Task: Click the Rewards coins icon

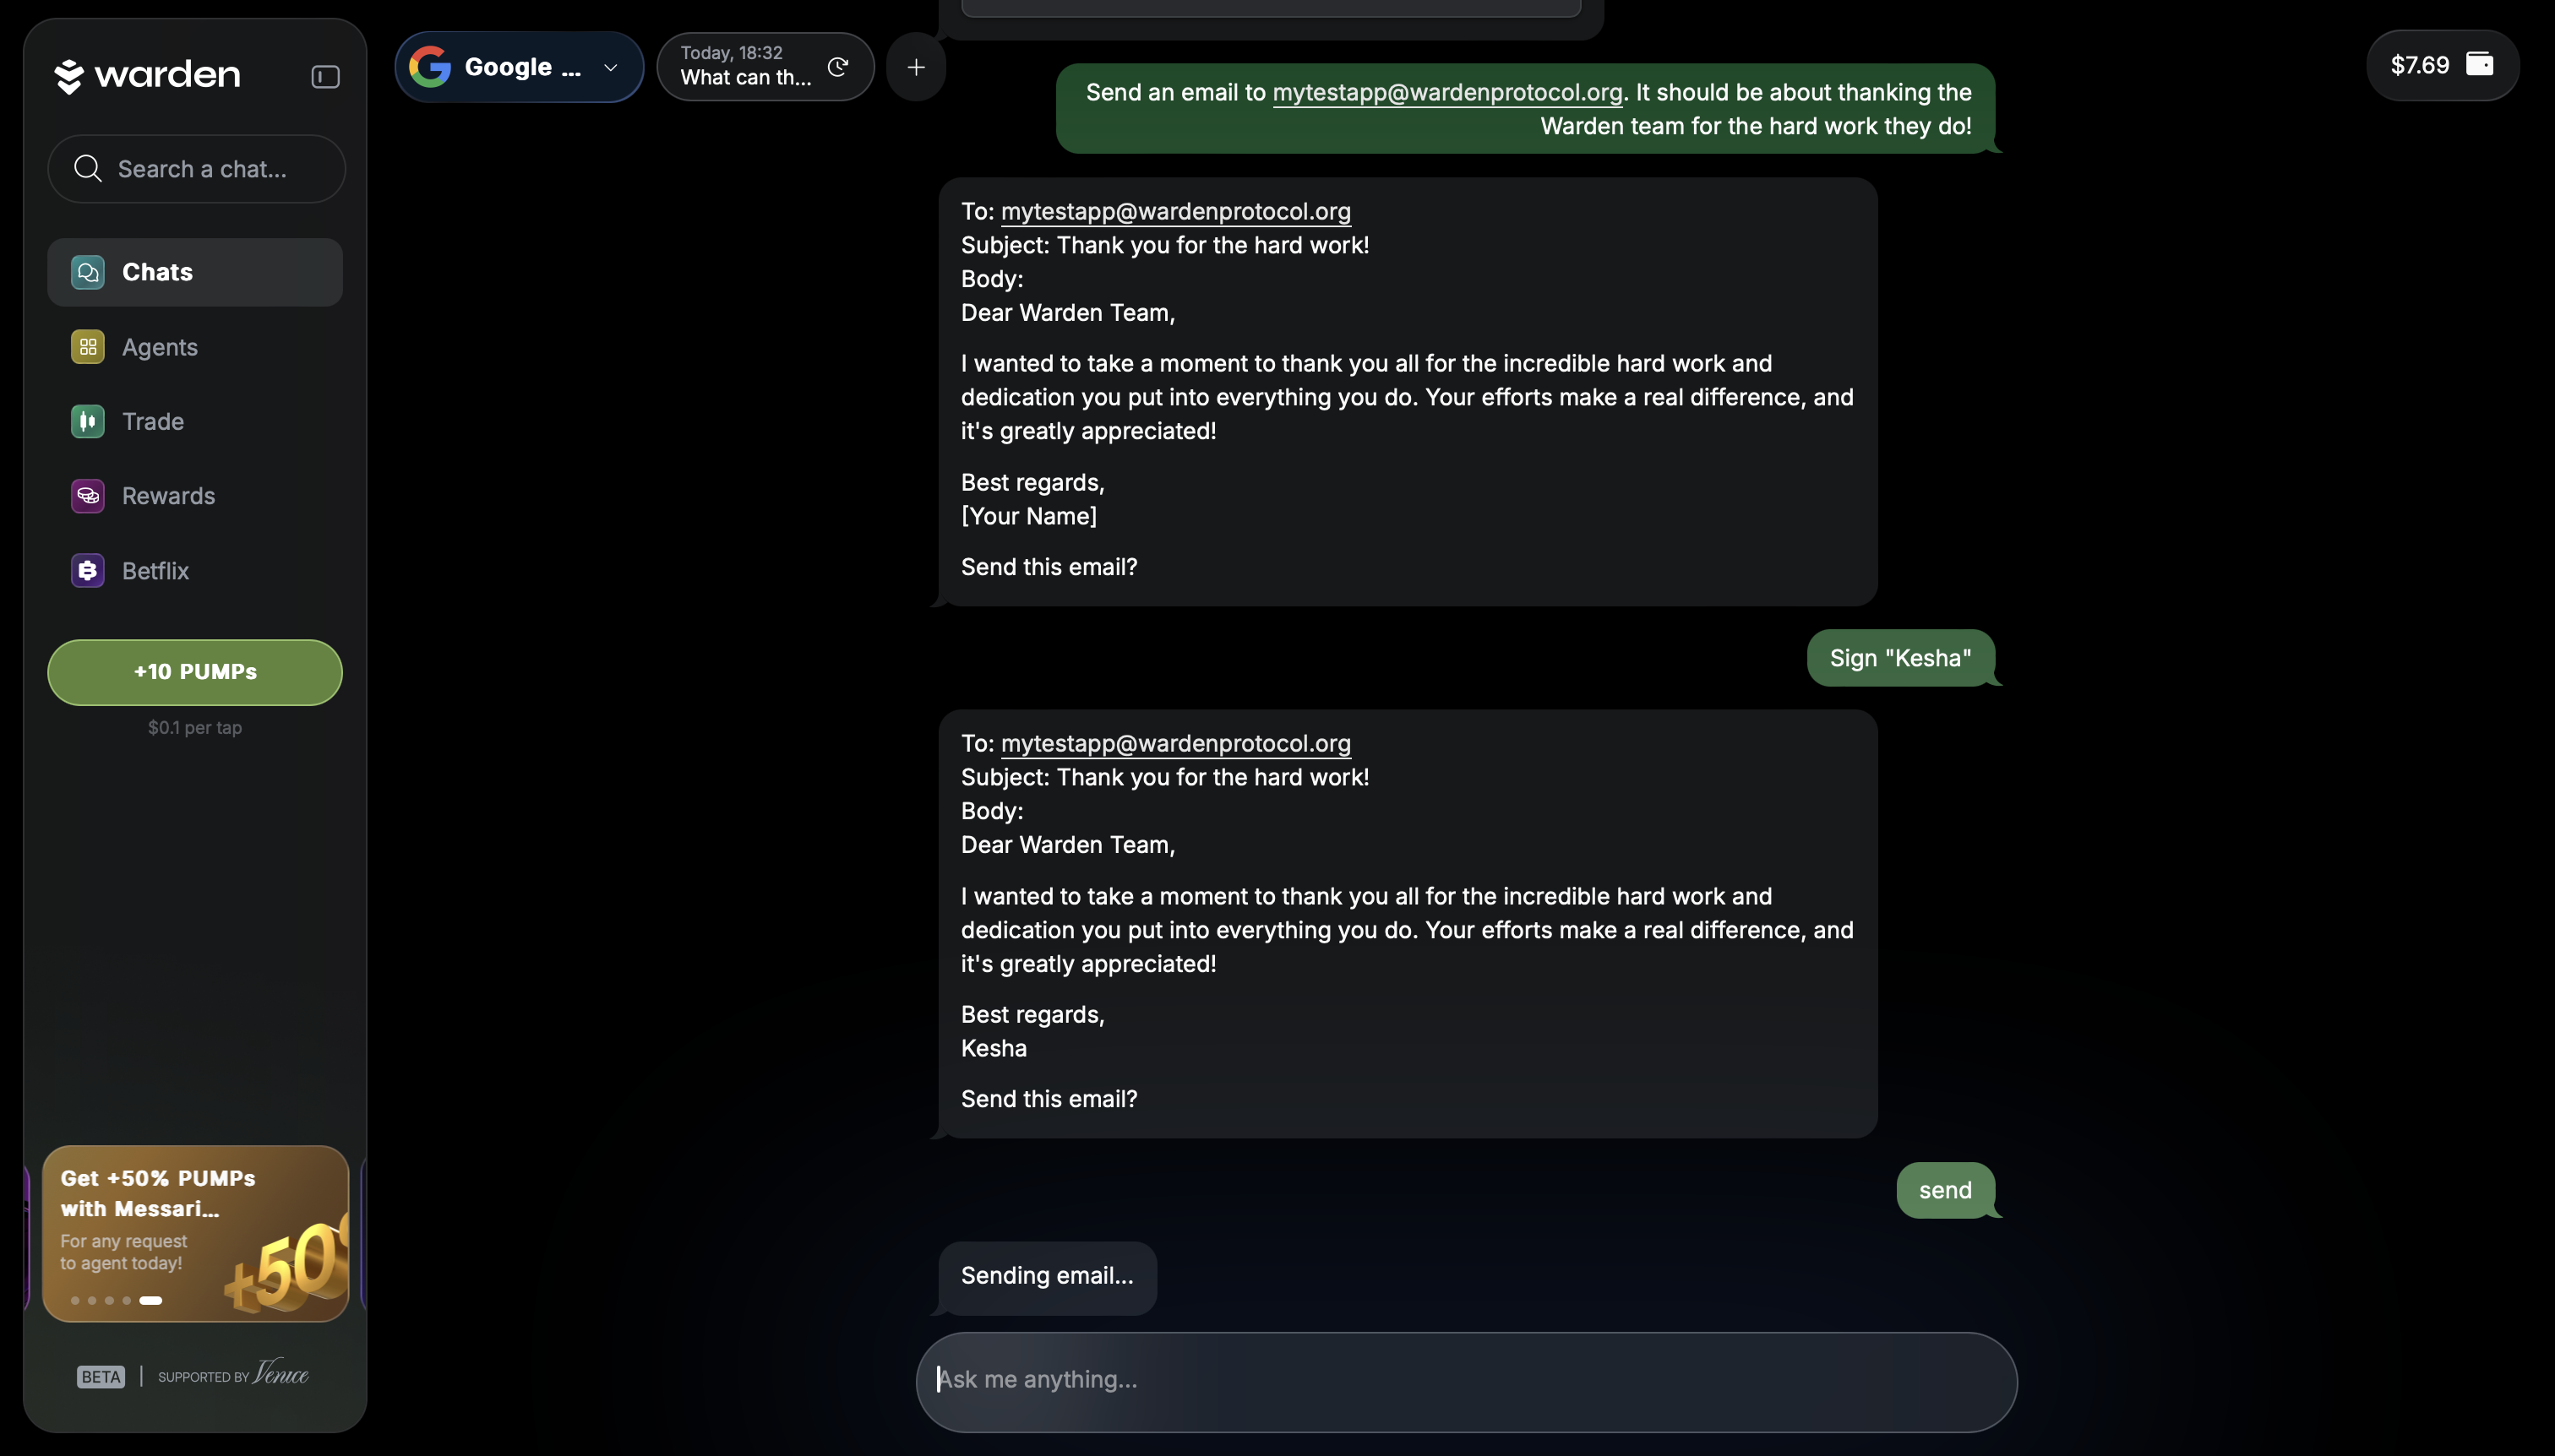Action: click(x=88, y=496)
